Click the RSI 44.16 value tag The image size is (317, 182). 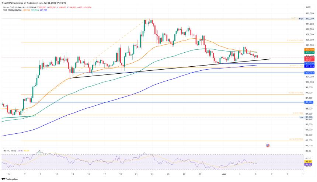309,164
